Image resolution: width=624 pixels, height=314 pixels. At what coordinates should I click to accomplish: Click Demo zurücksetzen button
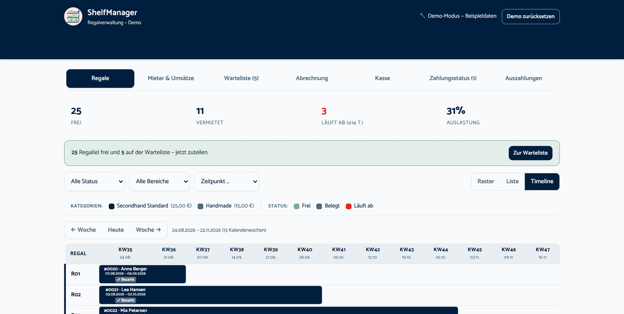(x=531, y=16)
